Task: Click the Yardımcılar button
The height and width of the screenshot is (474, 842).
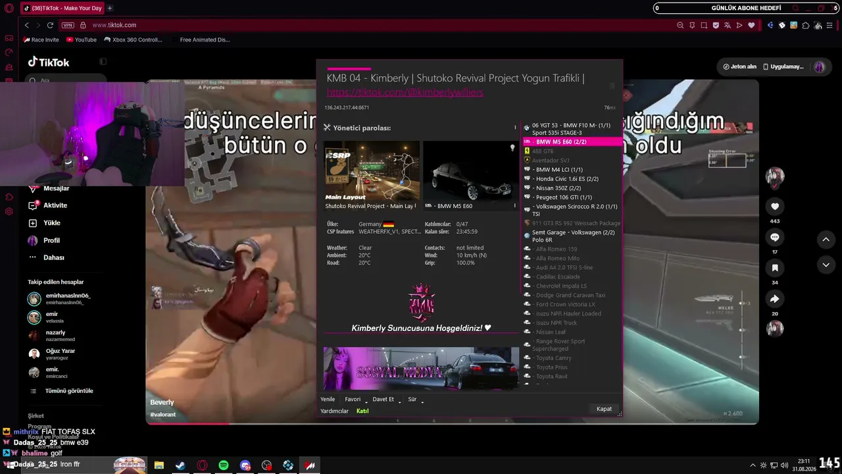Action: [334, 411]
